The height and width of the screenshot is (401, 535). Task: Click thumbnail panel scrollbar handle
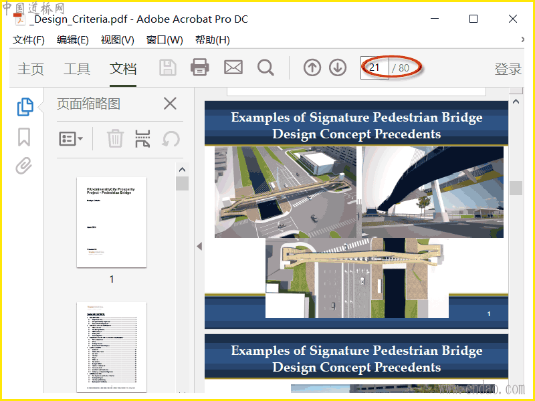[x=182, y=183]
